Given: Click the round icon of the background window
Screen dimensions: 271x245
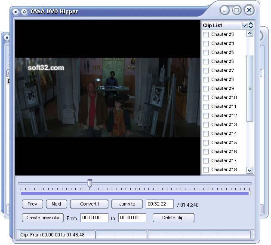Looking at the screenshot, I should [x=7, y=37].
